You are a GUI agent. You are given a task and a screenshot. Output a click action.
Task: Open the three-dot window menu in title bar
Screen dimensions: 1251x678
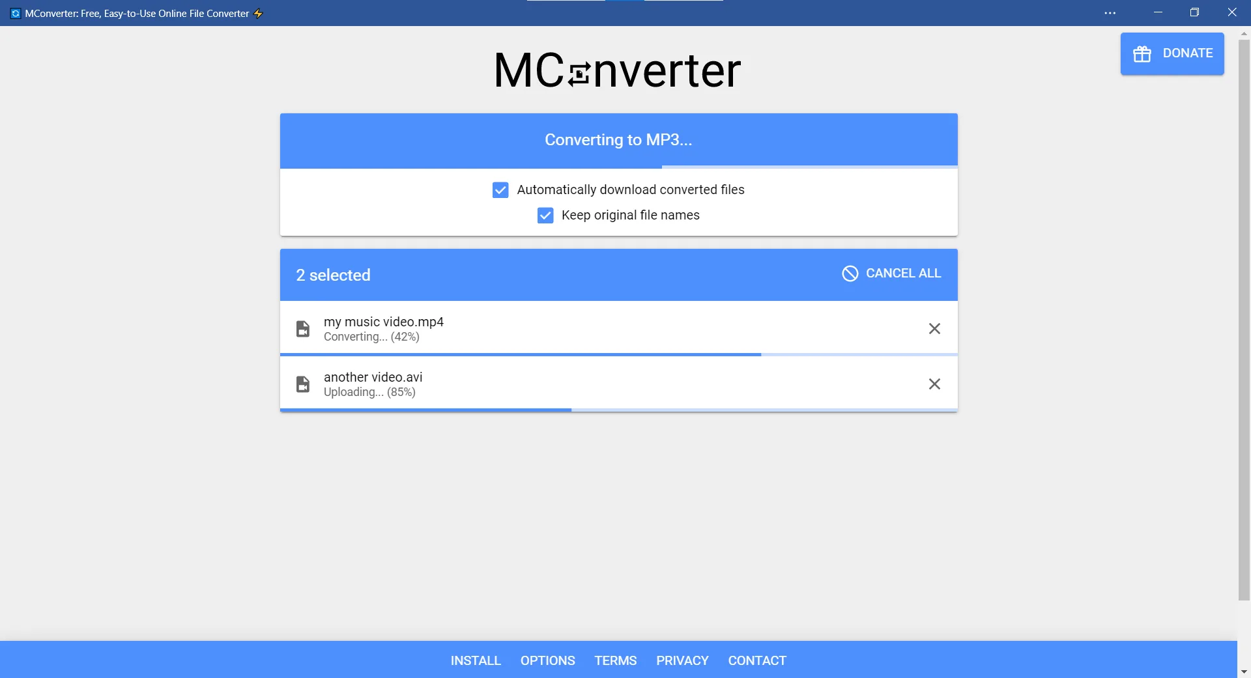[x=1110, y=13]
